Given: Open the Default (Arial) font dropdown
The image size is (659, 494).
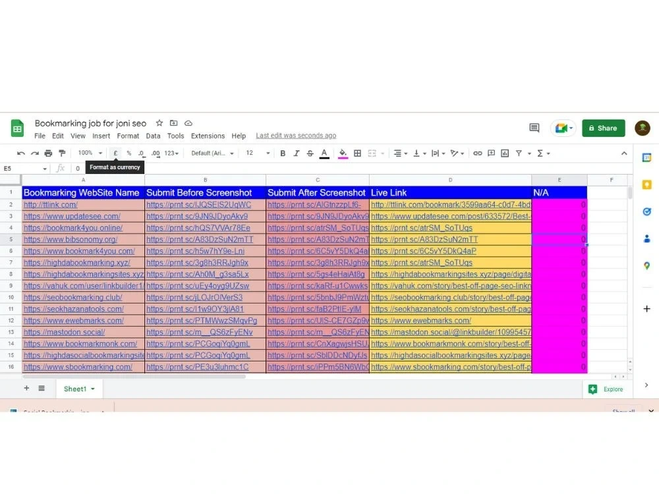Looking at the screenshot, I should [x=212, y=153].
